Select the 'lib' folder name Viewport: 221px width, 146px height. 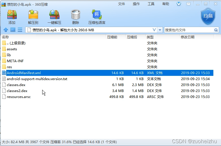click(x=9, y=55)
